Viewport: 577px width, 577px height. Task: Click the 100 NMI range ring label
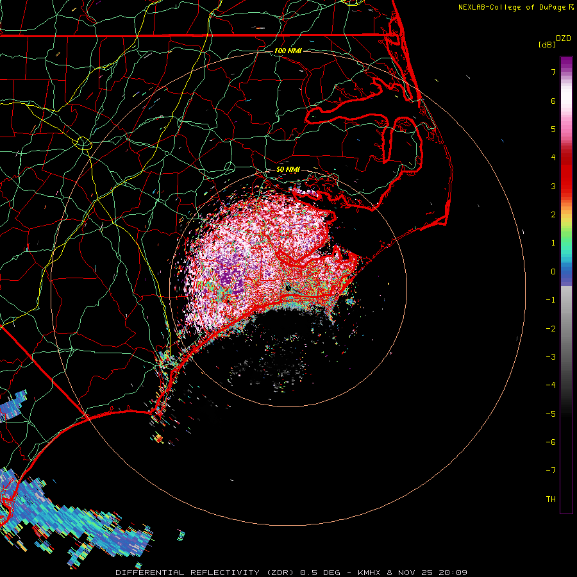288,51
